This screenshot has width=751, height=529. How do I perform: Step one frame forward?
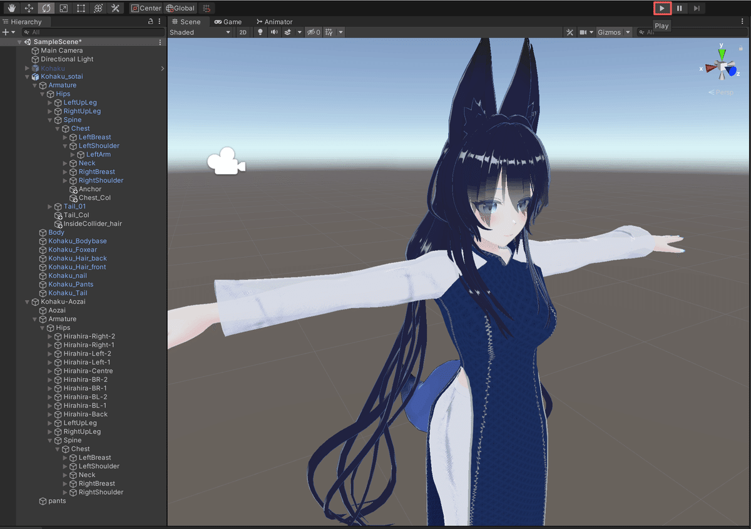697,8
